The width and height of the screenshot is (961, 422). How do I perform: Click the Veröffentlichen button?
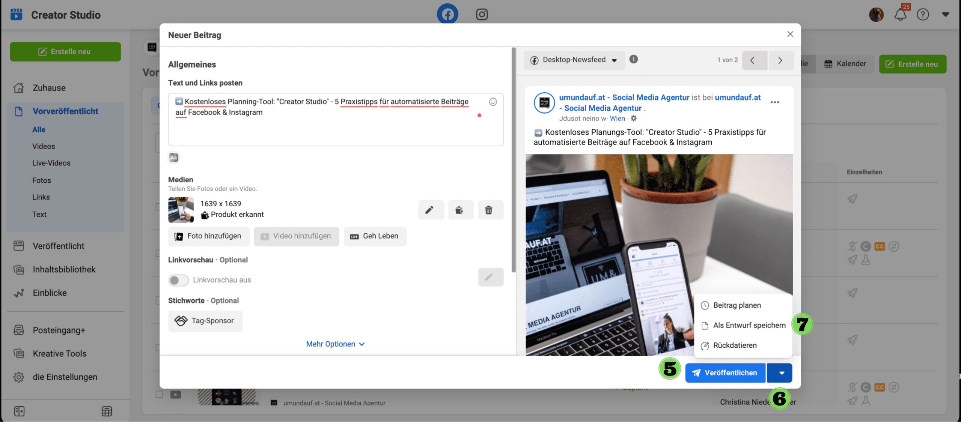tap(725, 373)
